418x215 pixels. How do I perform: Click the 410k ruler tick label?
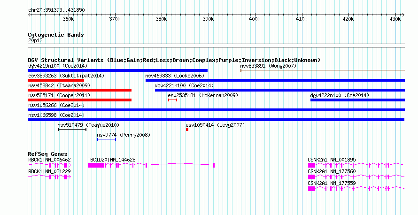(302, 19)
